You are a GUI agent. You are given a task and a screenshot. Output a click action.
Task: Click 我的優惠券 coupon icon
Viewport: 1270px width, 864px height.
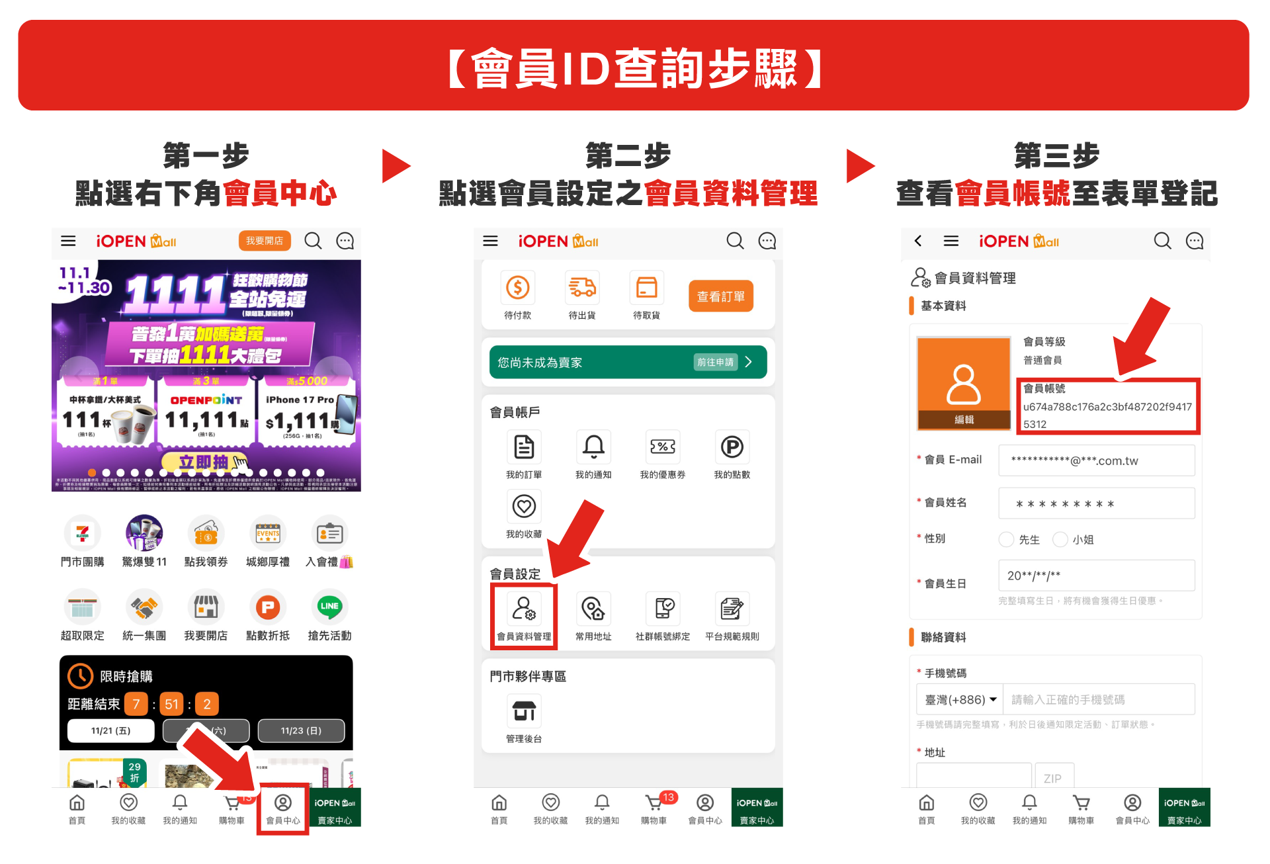662,447
